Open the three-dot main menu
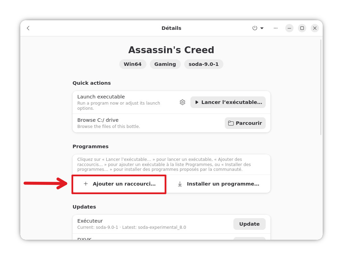The width and height of the screenshot is (343, 260). pyautogui.click(x=276, y=28)
